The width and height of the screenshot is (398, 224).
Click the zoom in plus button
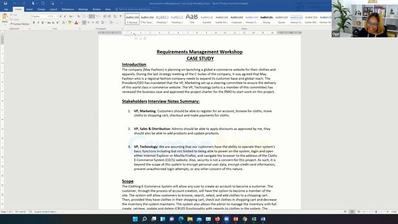click(387, 212)
